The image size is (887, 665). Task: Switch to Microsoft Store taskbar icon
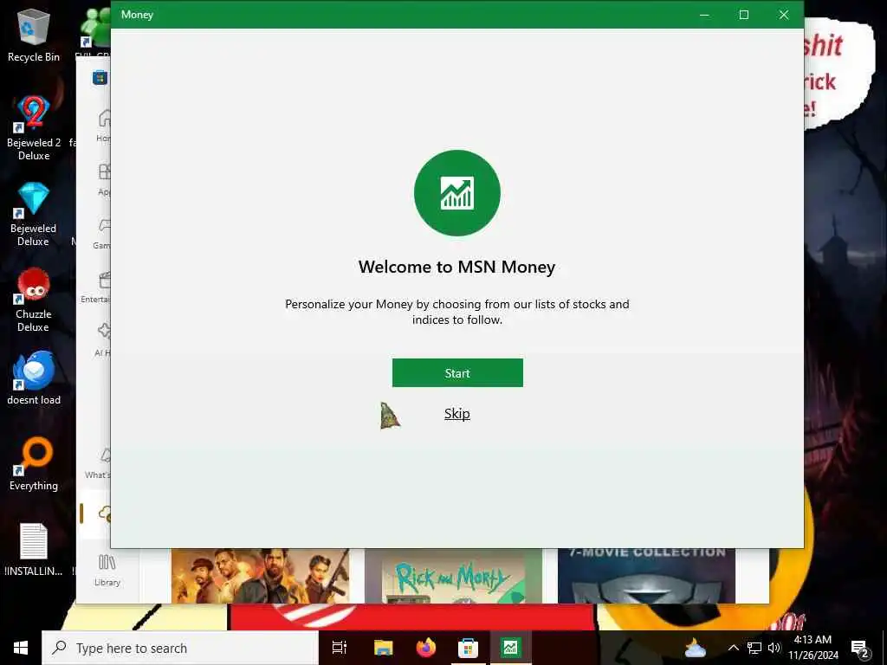(468, 648)
